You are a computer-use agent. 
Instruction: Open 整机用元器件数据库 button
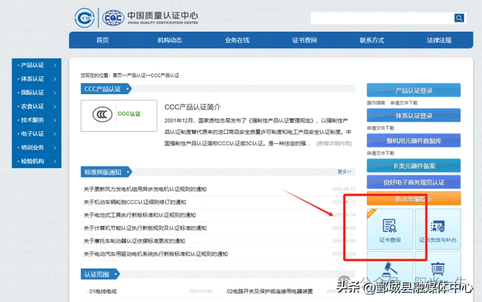coord(413,140)
